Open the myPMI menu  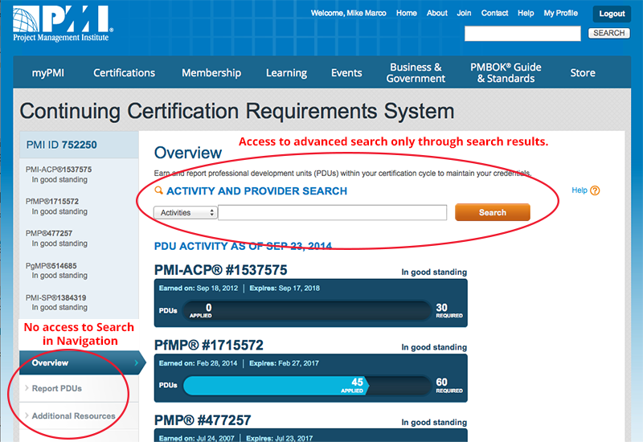pos(48,73)
